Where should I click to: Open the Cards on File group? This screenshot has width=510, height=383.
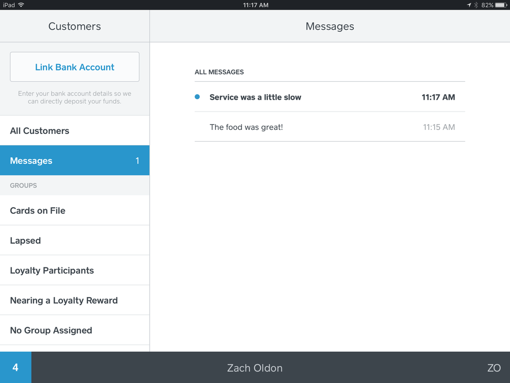tap(75, 210)
